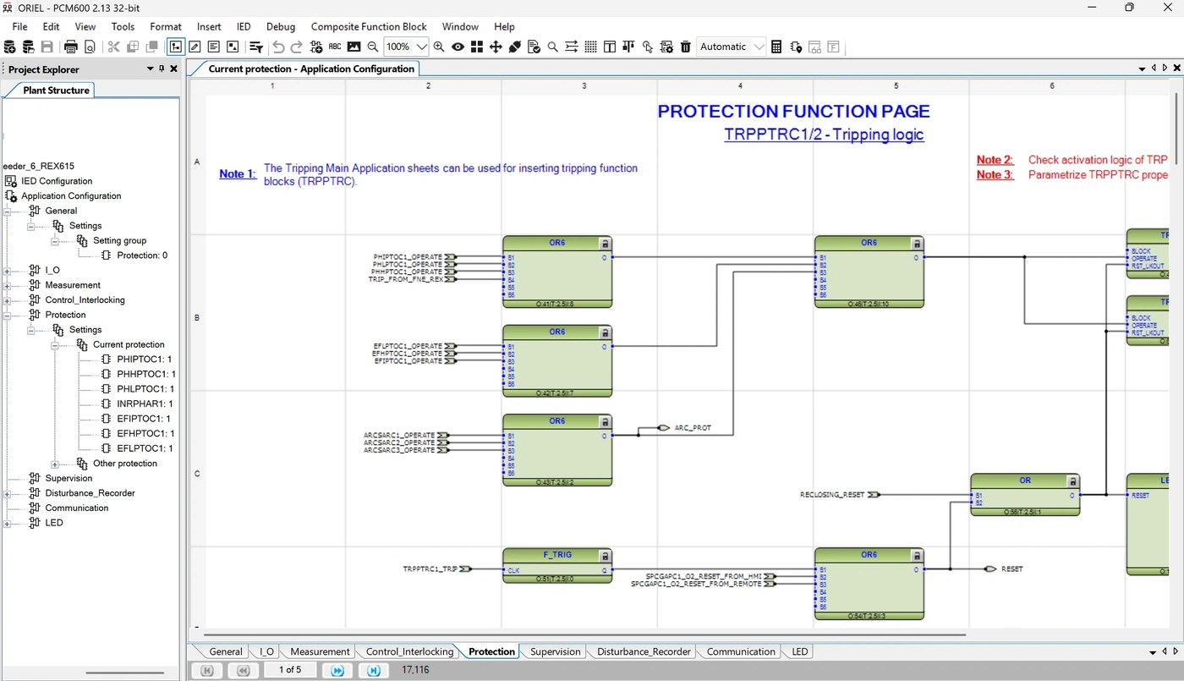1184x681 pixels.
Task: Toggle the eye view icon
Action: tap(458, 47)
